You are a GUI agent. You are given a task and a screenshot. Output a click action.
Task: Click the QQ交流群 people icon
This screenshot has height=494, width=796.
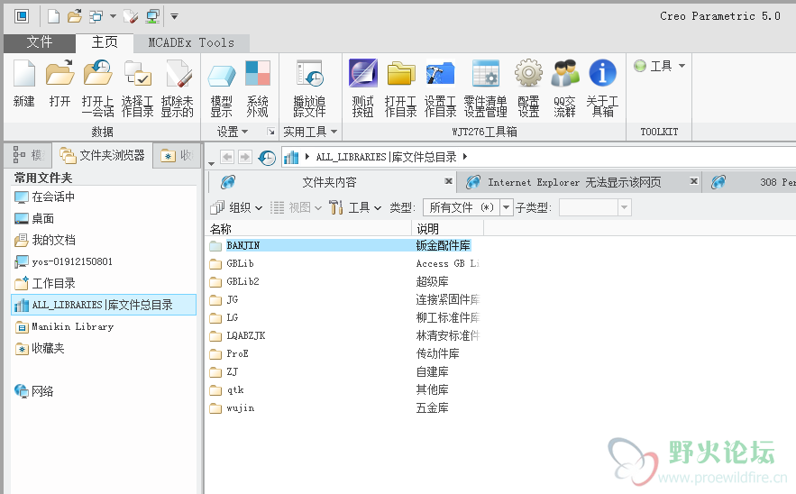[x=565, y=74]
